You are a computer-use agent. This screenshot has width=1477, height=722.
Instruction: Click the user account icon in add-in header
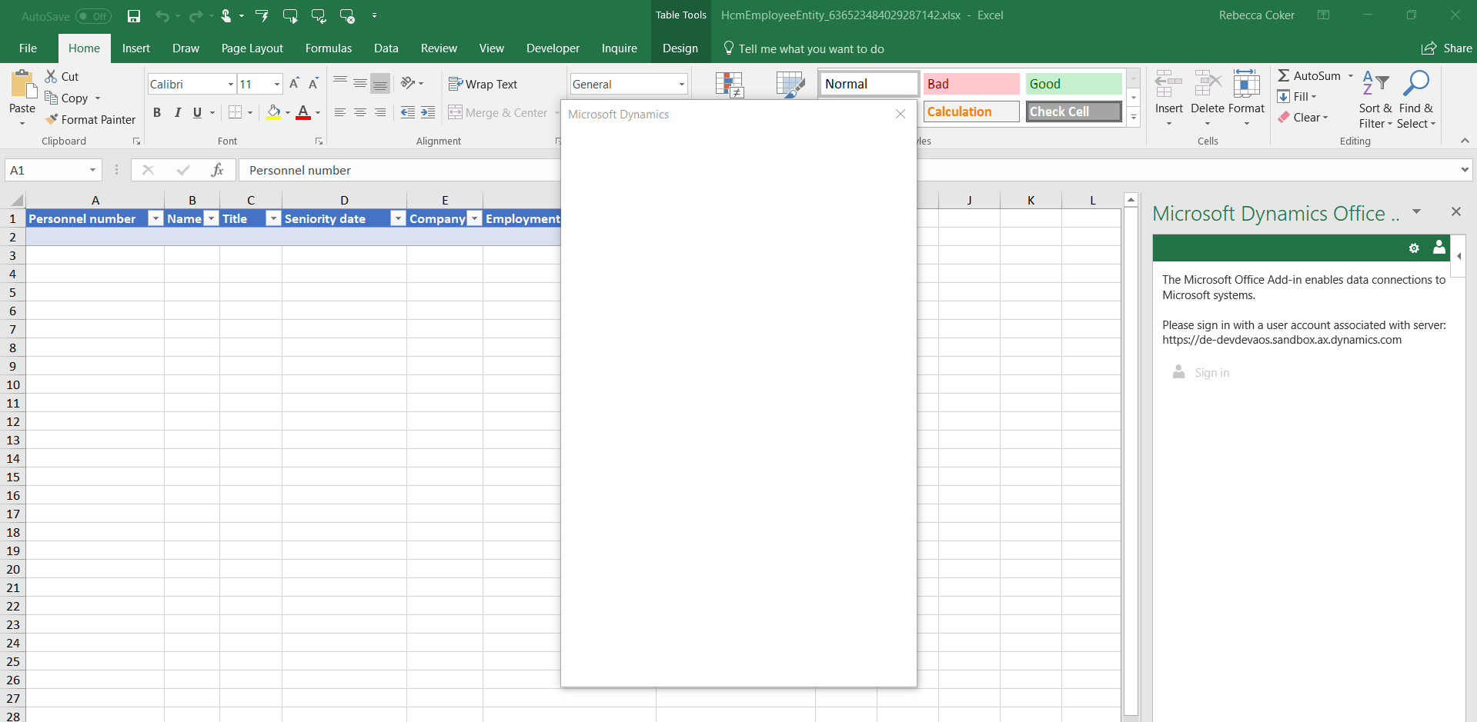coord(1439,247)
